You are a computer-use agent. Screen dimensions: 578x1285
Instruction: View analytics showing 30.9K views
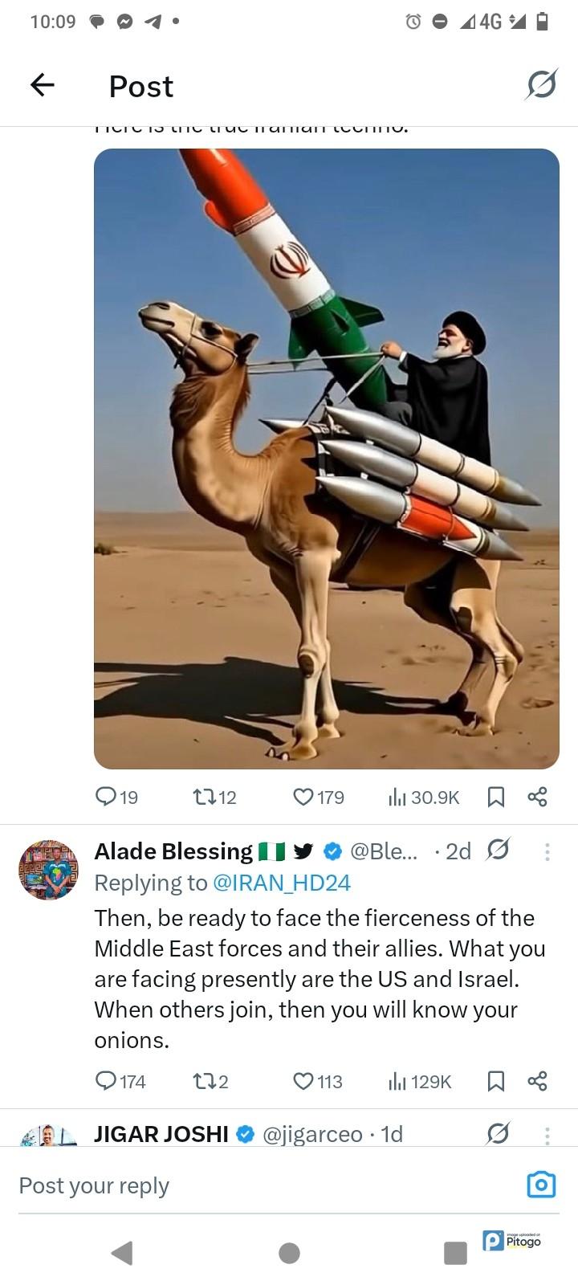[424, 797]
